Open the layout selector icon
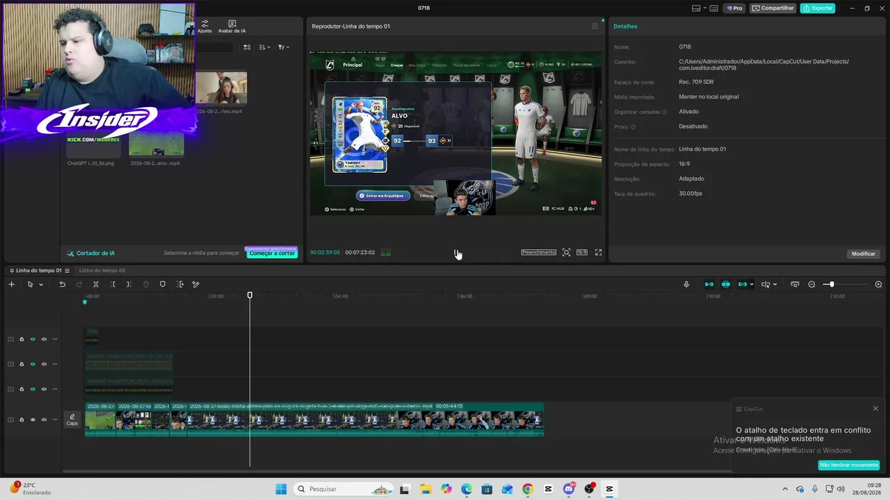The height and width of the screenshot is (500, 890). [x=697, y=8]
